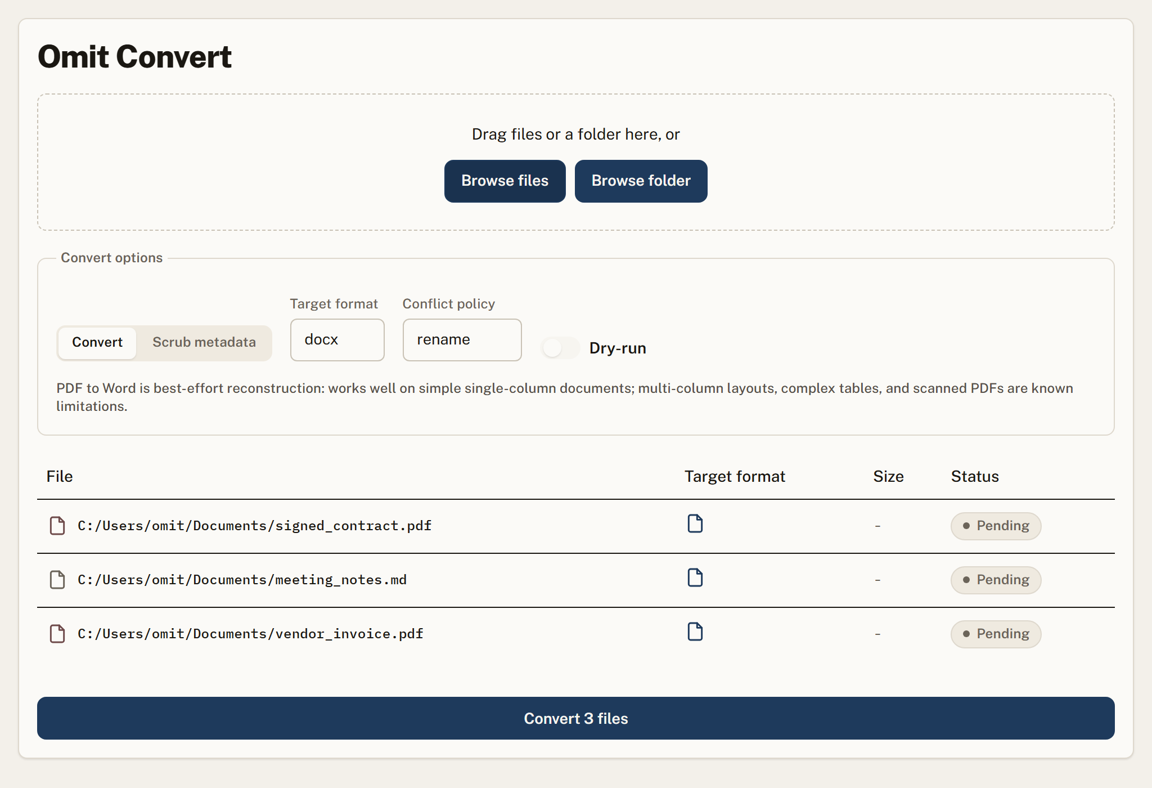Click the file icon beside meeting_notes.md

[57, 580]
